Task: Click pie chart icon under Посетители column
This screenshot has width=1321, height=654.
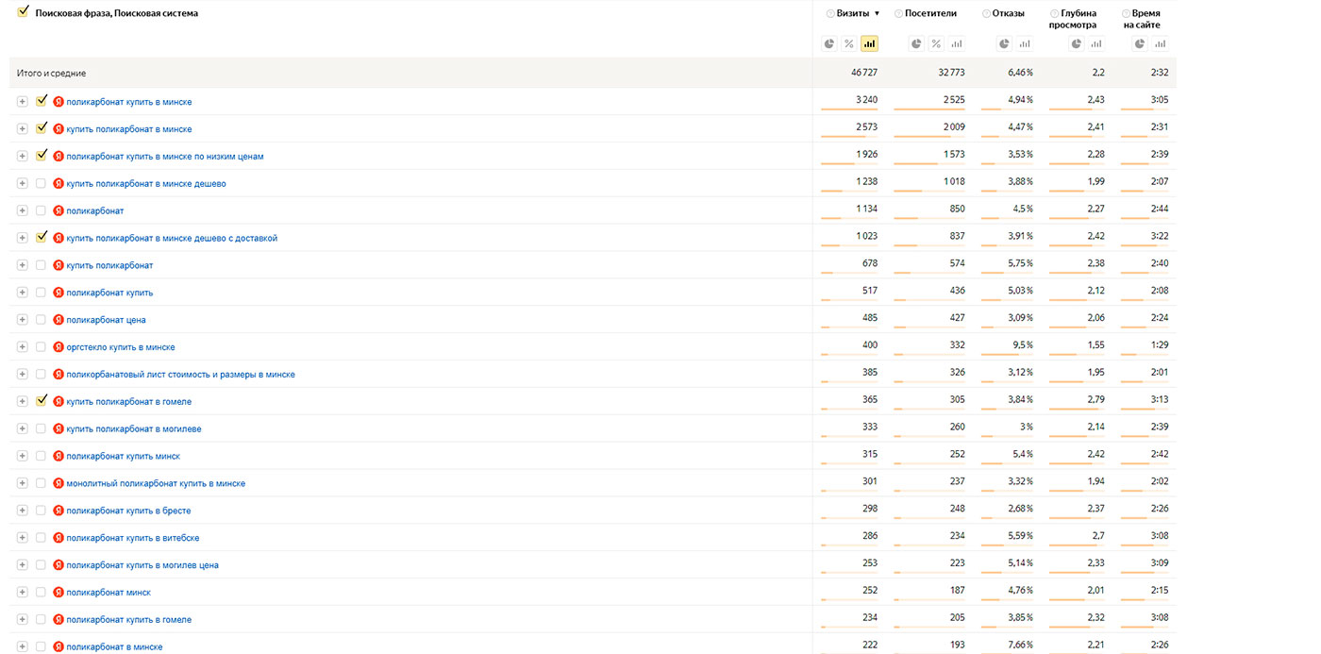Action: [916, 43]
